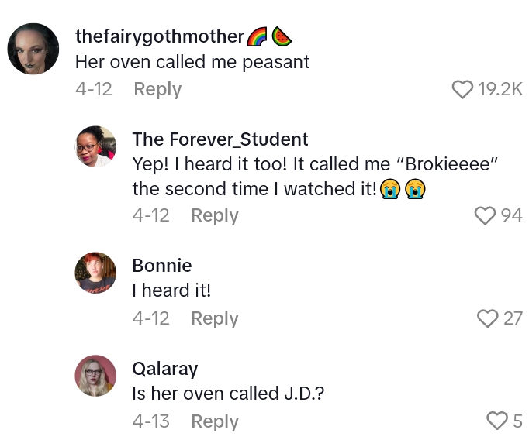This screenshot has width=529, height=440.
Task: Reply to thefairygothmother's comment
Action: click(157, 90)
